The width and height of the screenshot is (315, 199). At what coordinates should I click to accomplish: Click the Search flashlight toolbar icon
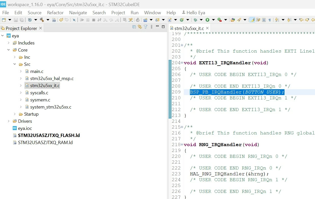tap(239, 20)
